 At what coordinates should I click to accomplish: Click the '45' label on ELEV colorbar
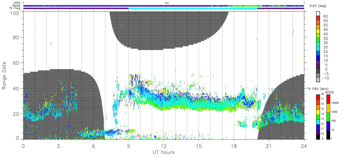pos(326,30)
